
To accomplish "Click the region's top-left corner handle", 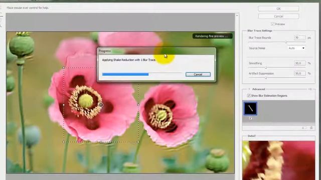I will point(64,68).
